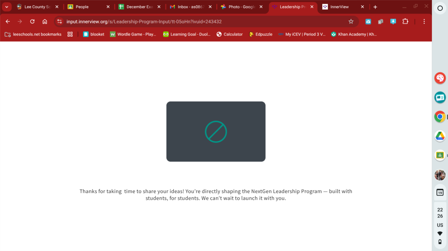Switch to the December Exa tab
The height and width of the screenshot is (251, 448).
pos(139,7)
